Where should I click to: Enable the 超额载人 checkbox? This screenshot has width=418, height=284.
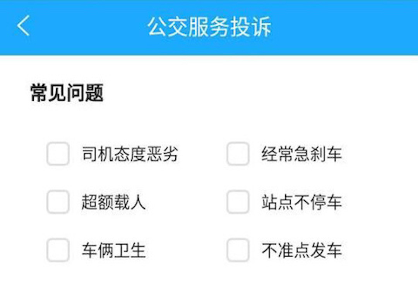[x=58, y=202]
